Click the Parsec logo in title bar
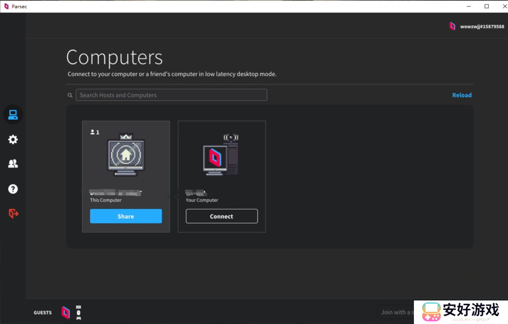The width and height of the screenshot is (508, 324). (x=6, y=6)
